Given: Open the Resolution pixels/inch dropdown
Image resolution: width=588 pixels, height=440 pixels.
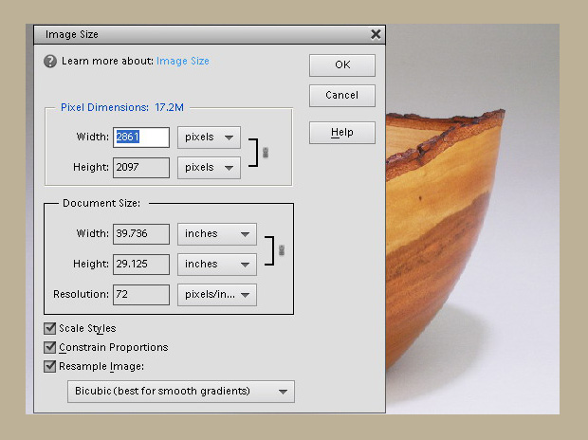Looking at the screenshot, I should 217,295.
